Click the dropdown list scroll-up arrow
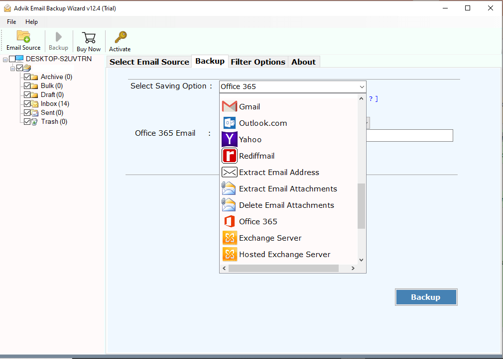This screenshot has height=359, width=503. [x=361, y=98]
